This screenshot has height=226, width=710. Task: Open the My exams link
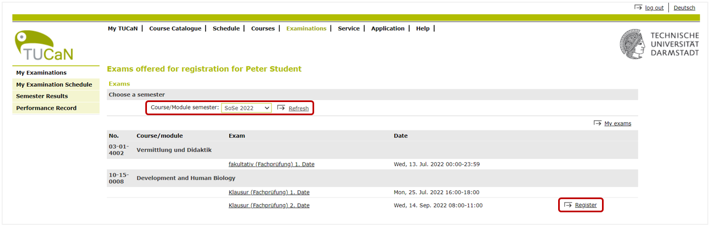(618, 123)
